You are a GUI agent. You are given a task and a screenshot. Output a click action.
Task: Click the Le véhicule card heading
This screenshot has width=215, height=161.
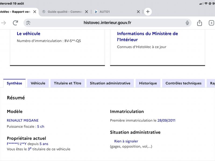tap(28, 34)
